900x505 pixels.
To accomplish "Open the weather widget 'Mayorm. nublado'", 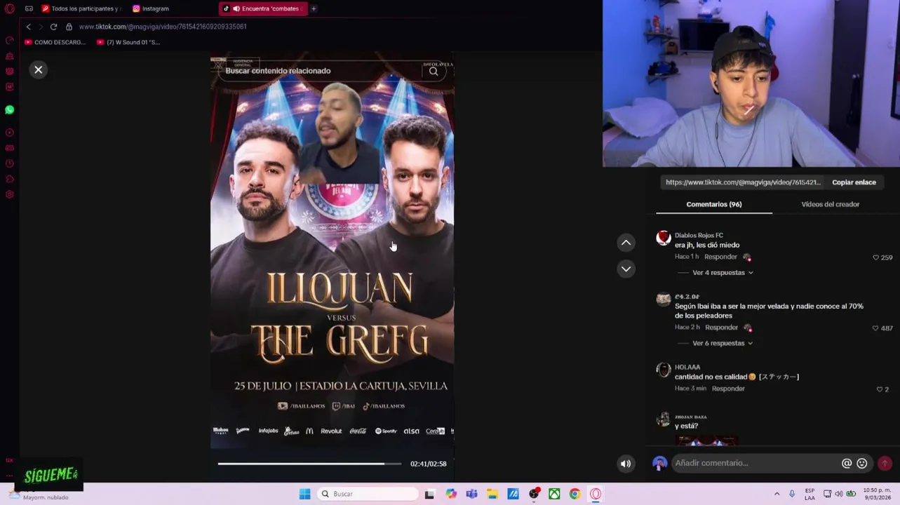I will click(x=39, y=495).
